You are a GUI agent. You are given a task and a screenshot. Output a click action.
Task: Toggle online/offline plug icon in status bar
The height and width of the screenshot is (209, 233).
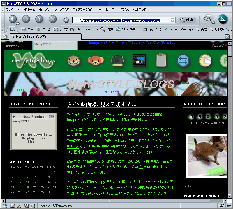(x=221, y=206)
